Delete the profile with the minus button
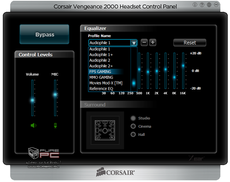230x182 pixels. tap(144, 43)
